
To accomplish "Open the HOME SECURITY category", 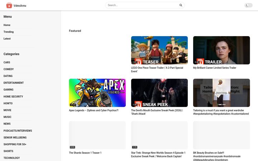I will 13,97.
